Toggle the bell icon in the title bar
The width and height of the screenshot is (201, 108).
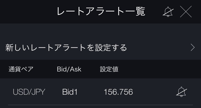168,12
